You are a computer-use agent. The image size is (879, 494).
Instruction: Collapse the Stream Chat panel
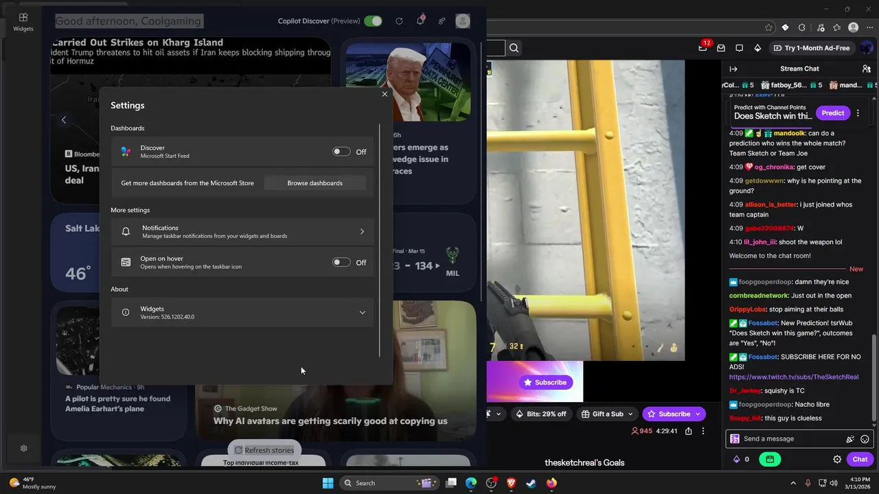[733, 69]
